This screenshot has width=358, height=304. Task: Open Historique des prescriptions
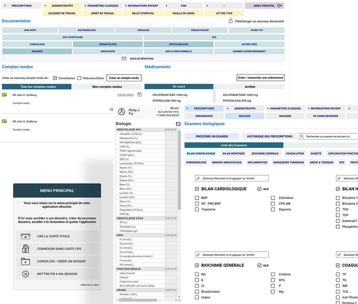point(269,136)
